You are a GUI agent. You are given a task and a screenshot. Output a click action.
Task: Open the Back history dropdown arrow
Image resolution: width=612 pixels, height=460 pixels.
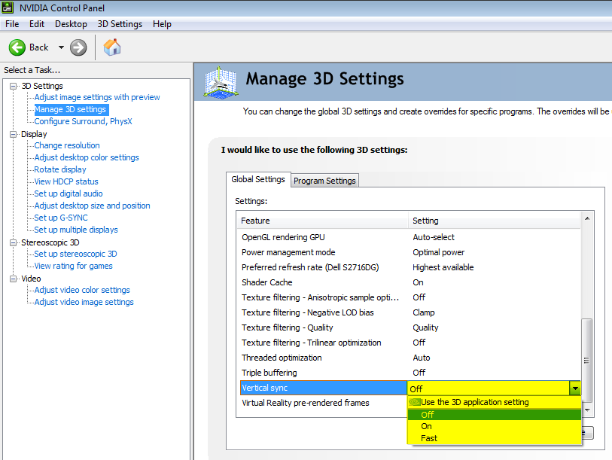61,47
